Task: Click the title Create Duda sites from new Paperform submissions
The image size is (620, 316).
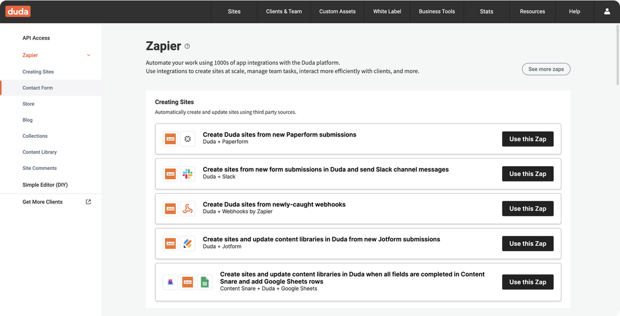Action: coord(280,134)
